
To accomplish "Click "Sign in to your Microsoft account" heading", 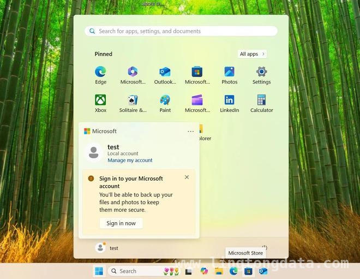I will pos(131,182).
